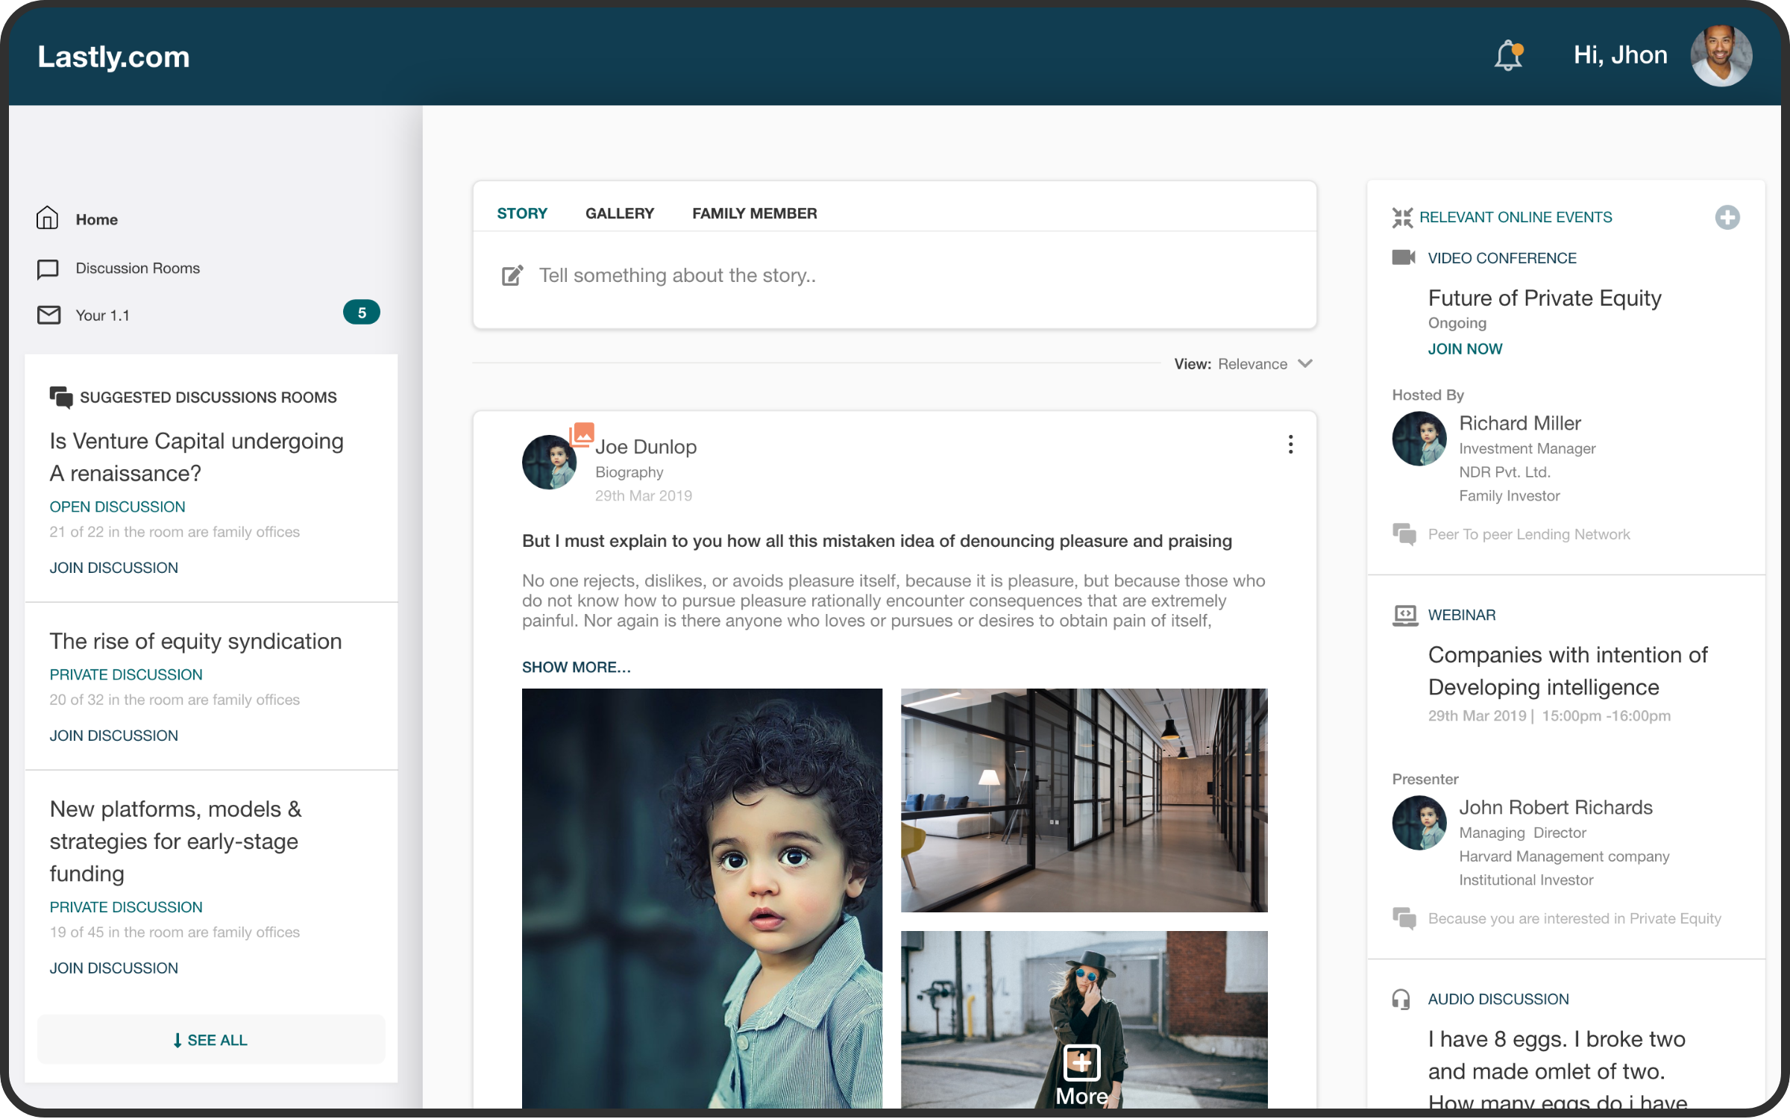Expand discussion list via SEE ALL
1790x1119 pixels.
(211, 1039)
